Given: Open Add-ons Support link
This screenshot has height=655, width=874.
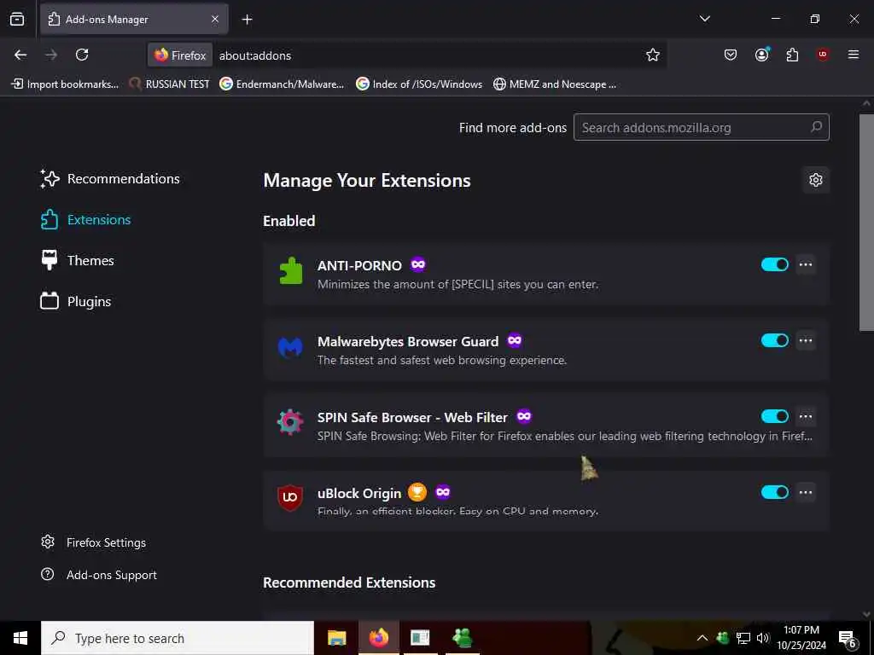Looking at the screenshot, I should [99, 575].
